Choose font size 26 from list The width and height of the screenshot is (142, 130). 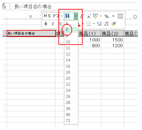tap(71, 96)
